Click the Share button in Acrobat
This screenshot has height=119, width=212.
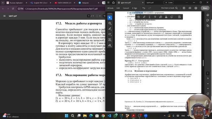[x=205, y=8]
